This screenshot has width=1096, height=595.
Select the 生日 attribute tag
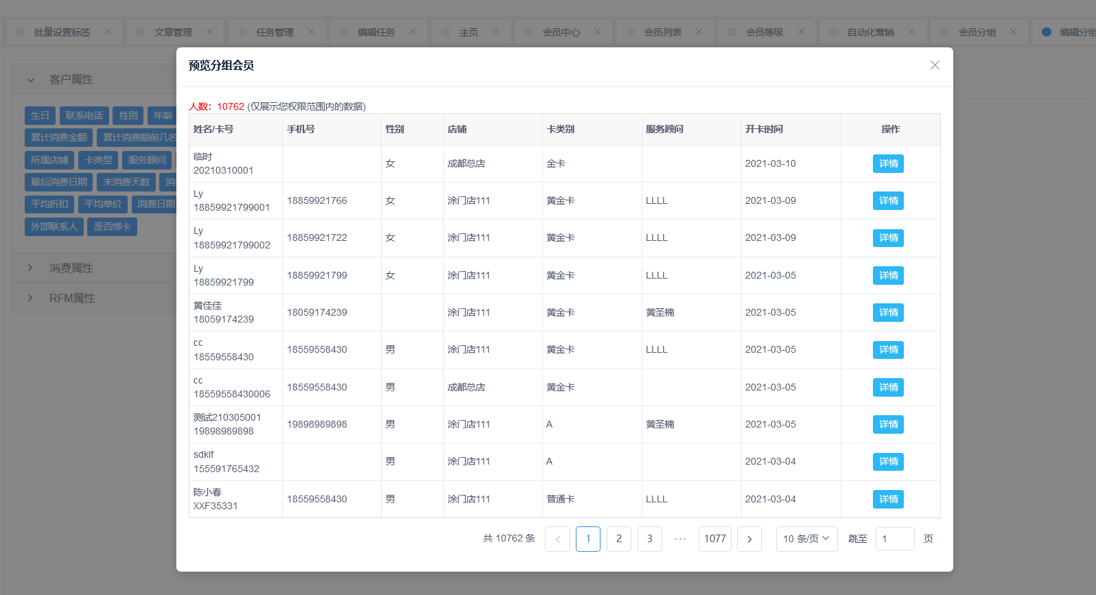coord(40,116)
